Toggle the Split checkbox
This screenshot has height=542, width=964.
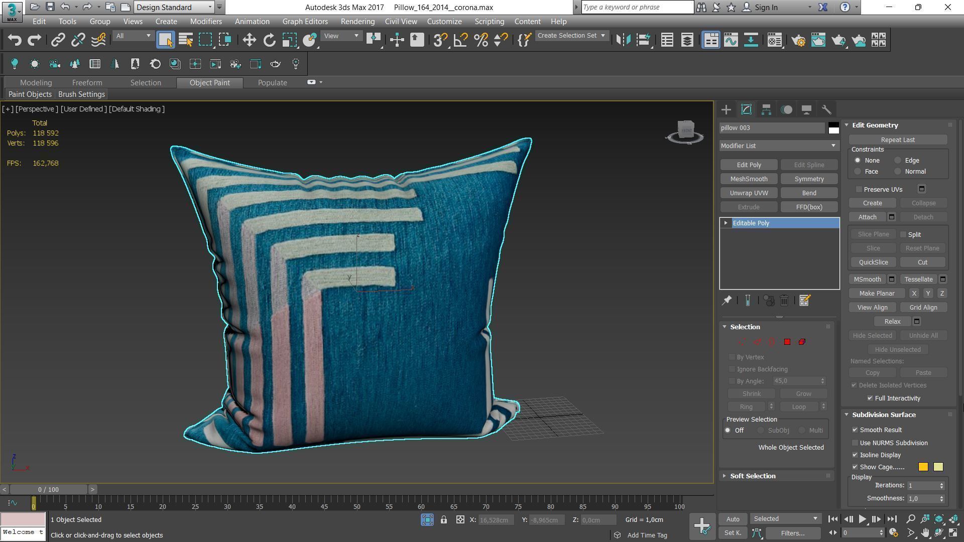(x=903, y=234)
